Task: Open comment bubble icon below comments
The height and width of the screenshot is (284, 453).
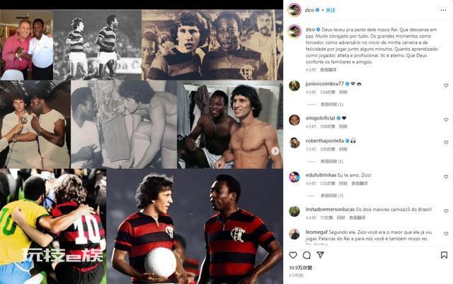Action: tap(306, 255)
